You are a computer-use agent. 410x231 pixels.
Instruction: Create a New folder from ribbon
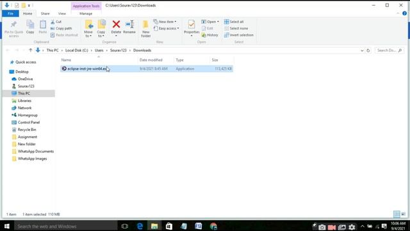[145, 29]
